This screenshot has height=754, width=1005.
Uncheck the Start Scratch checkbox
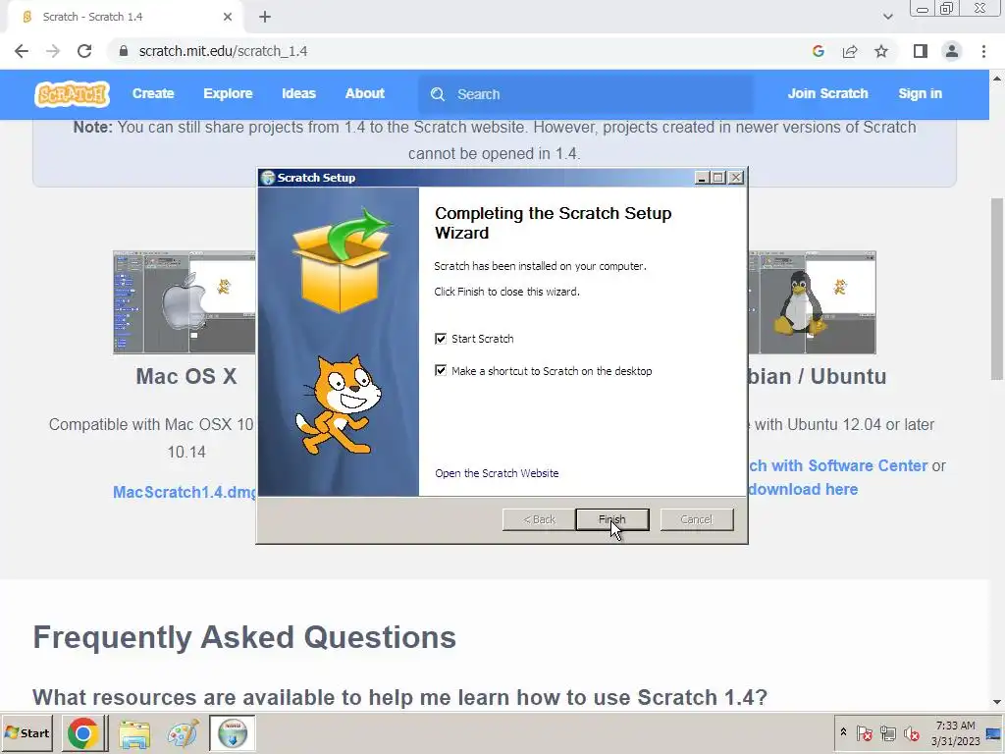click(x=441, y=339)
